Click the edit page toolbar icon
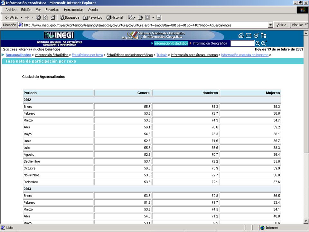Screen dimensions: 309x232 click(x=131, y=17)
